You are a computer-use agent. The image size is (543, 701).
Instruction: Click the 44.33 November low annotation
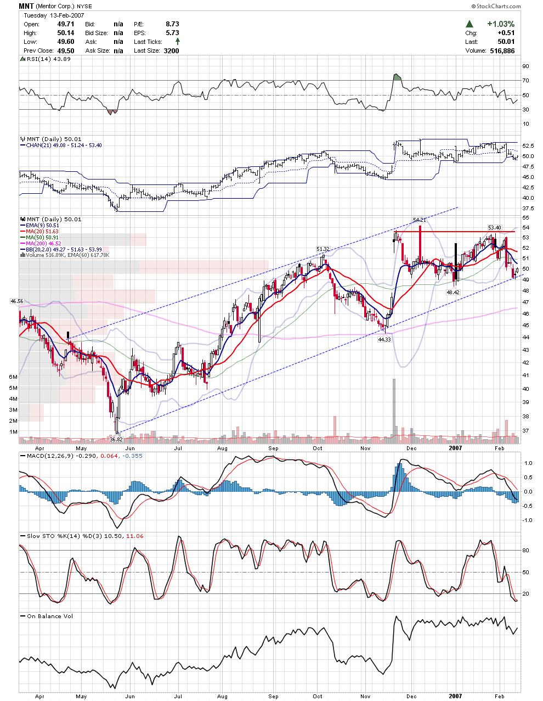click(x=385, y=340)
